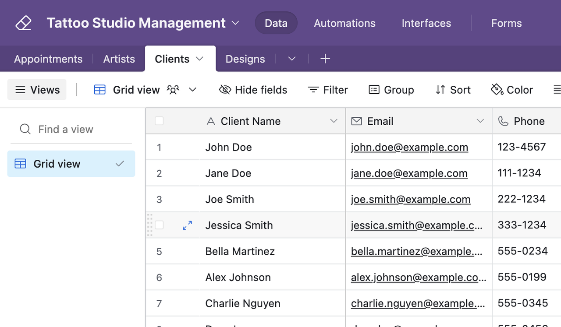Open the Client Name column dropdown arrow
The height and width of the screenshot is (327, 561).
(x=334, y=121)
